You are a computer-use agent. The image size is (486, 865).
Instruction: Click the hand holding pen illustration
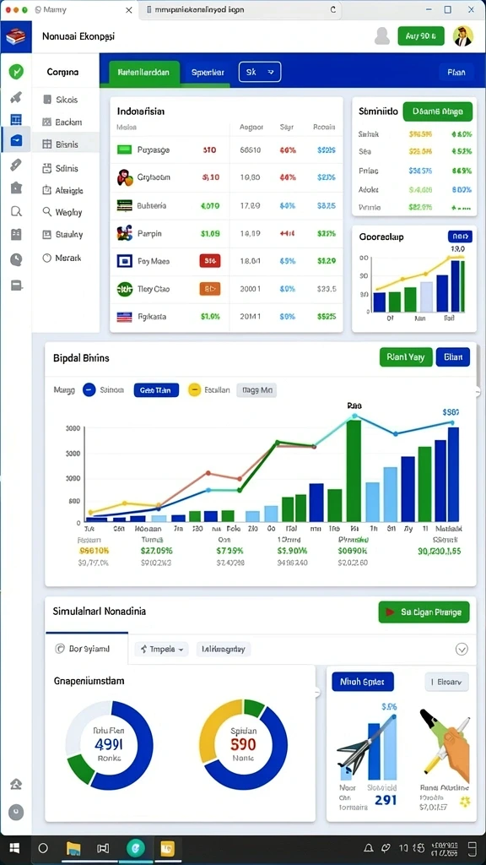point(445,743)
